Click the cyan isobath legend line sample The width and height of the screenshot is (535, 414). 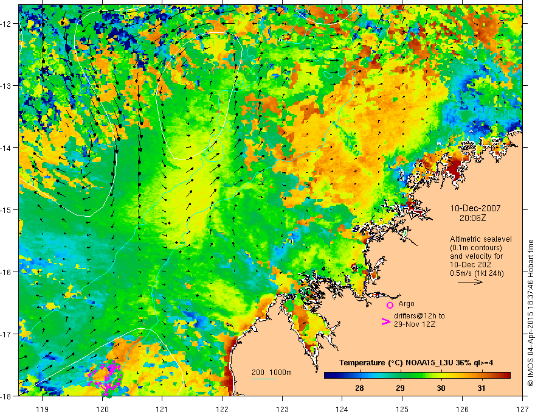(264, 379)
